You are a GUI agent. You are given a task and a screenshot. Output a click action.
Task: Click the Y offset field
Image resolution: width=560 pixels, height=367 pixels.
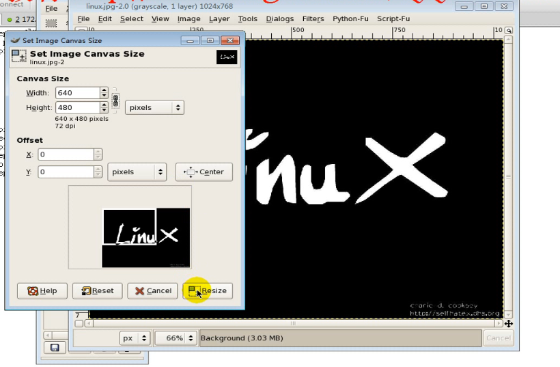(66, 172)
